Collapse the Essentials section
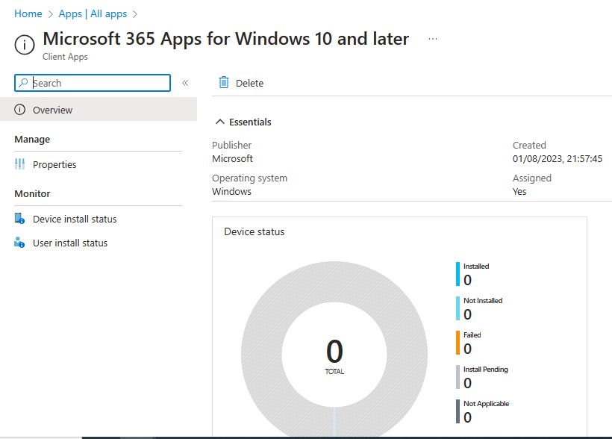 220,122
